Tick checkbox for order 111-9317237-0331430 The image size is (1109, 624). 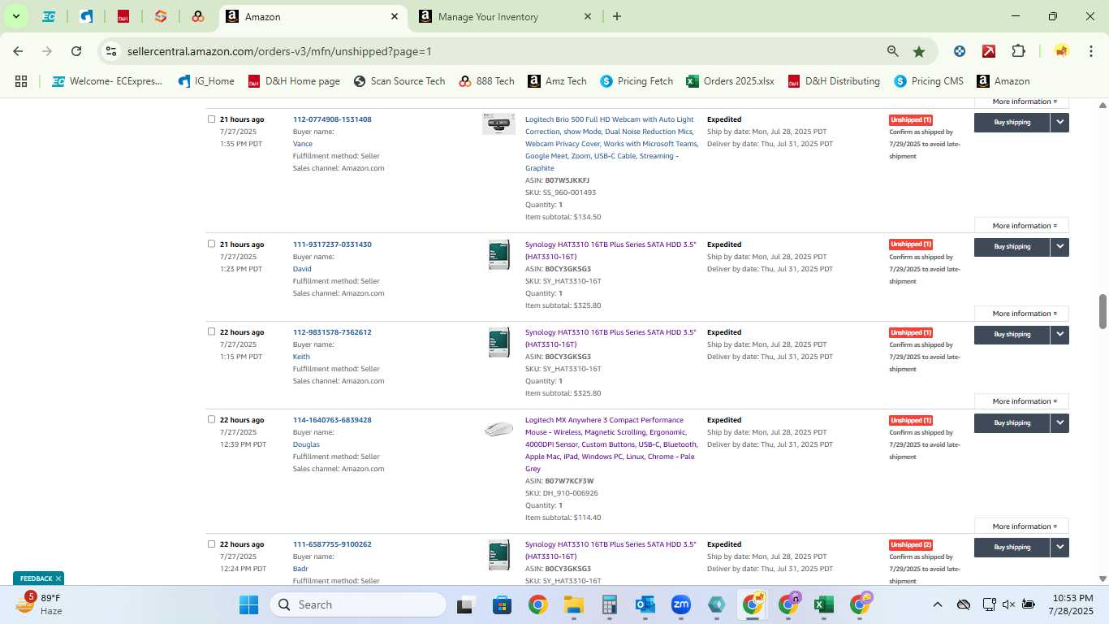pos(211,244)
